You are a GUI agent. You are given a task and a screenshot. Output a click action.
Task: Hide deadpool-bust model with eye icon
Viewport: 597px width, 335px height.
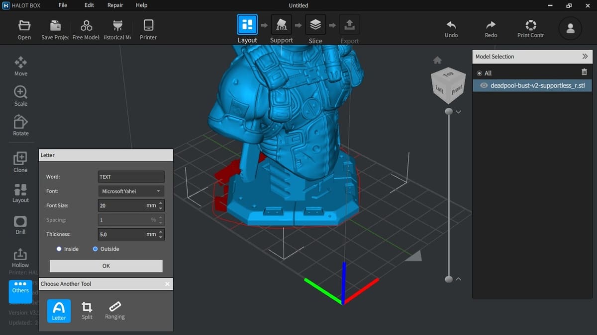(x=483, y=85)
